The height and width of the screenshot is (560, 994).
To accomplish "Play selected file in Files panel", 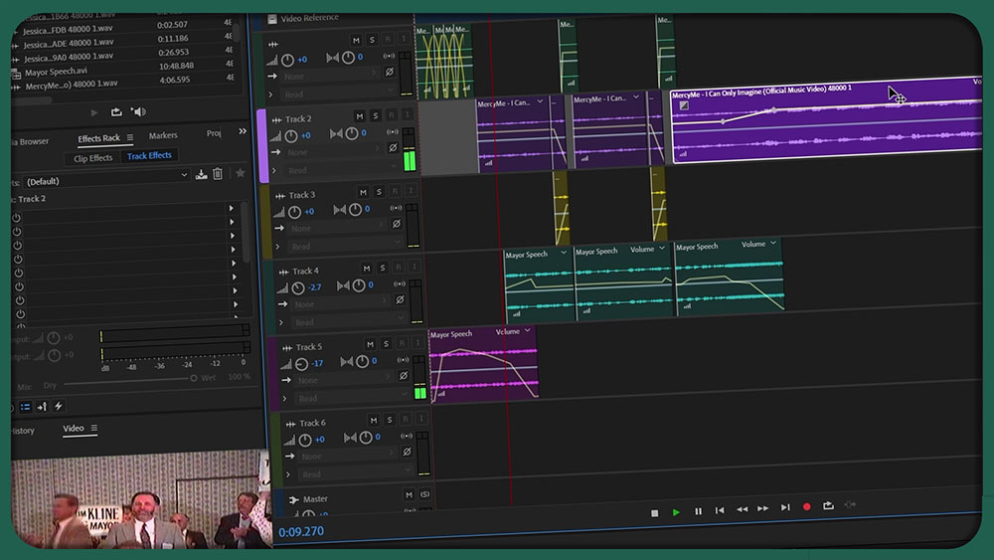I will pos(94,112).
